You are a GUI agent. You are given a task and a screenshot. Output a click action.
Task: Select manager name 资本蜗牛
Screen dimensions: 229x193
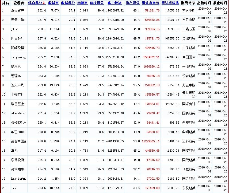(18, 169)
